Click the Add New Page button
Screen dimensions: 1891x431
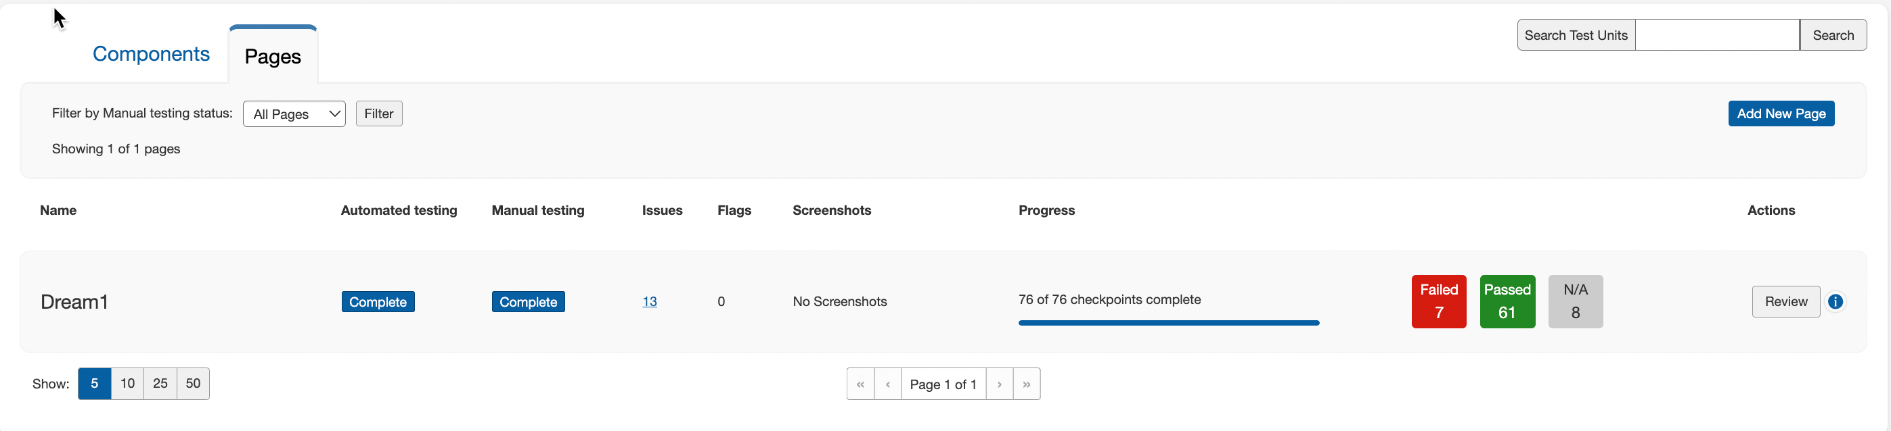pyautogui.click(x=1780, y=113)
